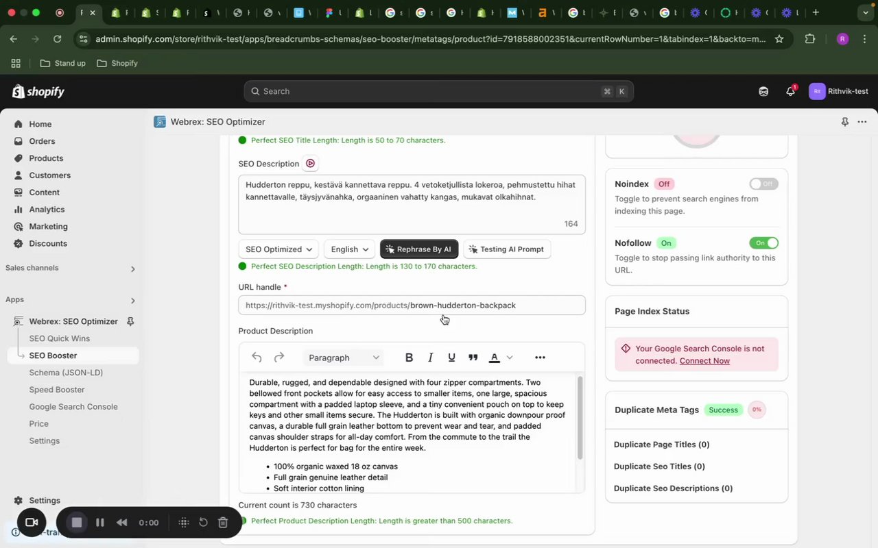Open Shopify notifications bell
The width and height of the screenshot is (878, 548).
[x=790, y=91]
